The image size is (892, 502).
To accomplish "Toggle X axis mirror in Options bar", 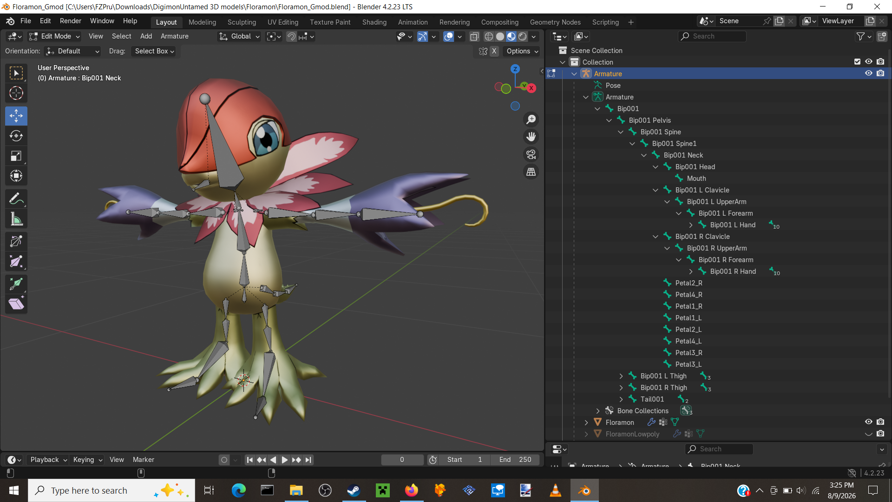I will click(x=494, y=51).
